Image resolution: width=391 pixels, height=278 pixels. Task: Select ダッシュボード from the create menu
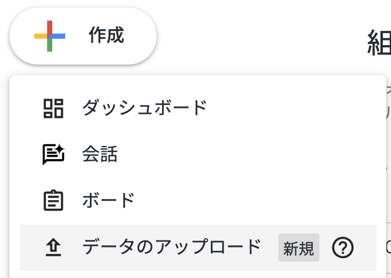point(144,108)
